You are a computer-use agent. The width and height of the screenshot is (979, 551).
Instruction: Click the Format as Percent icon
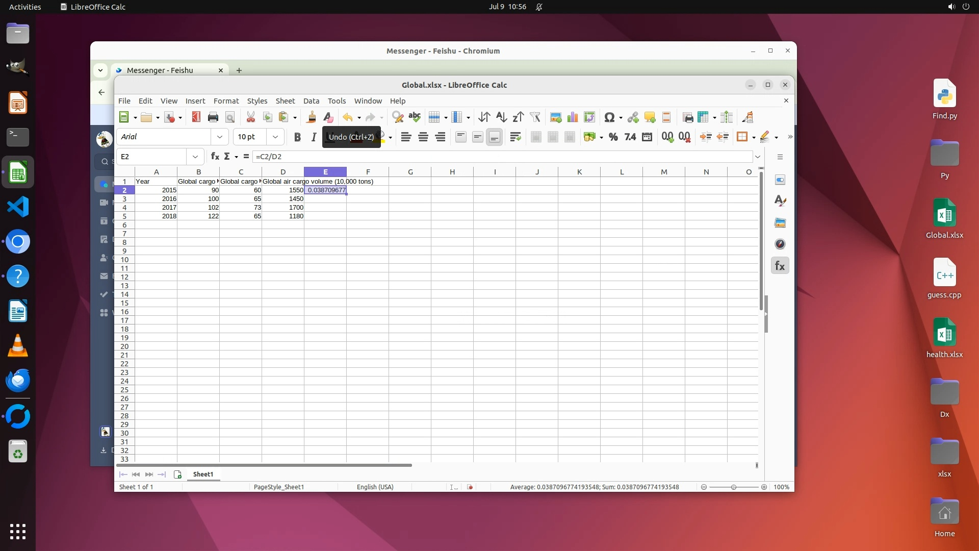(x=613, y=137)
